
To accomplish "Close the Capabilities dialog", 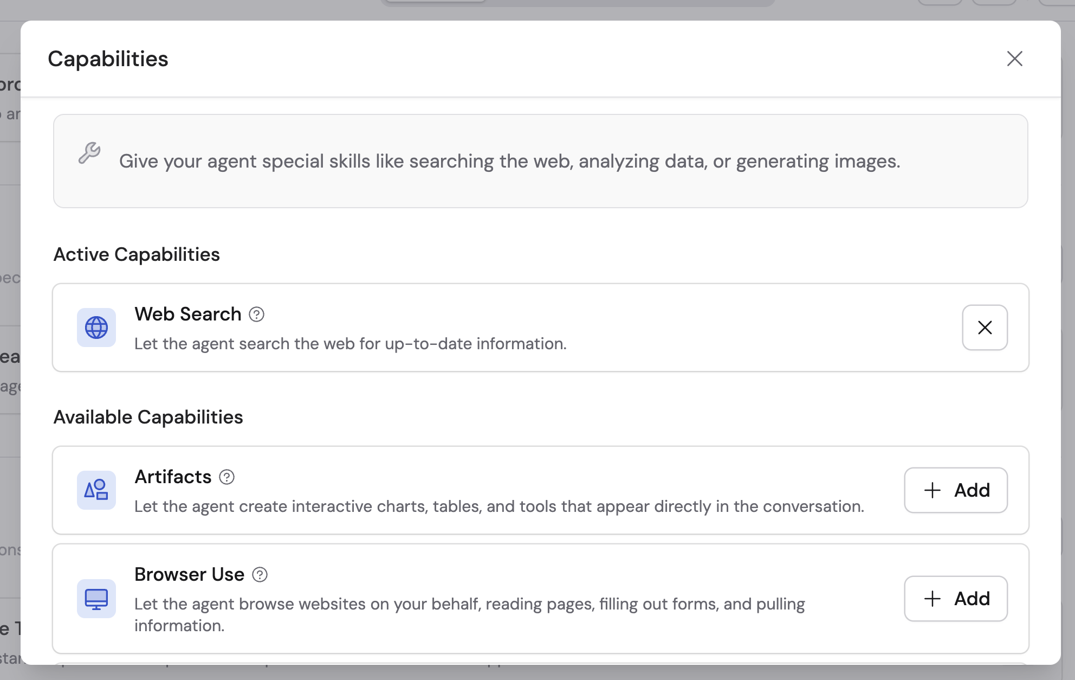I will (1015, 59).
